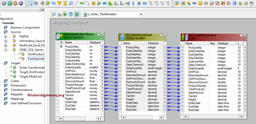Select the Dimensions folder
Screen dimensions: 256x124
[x=18, y=85]
